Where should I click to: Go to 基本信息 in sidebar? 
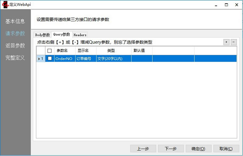coord(15,21)
